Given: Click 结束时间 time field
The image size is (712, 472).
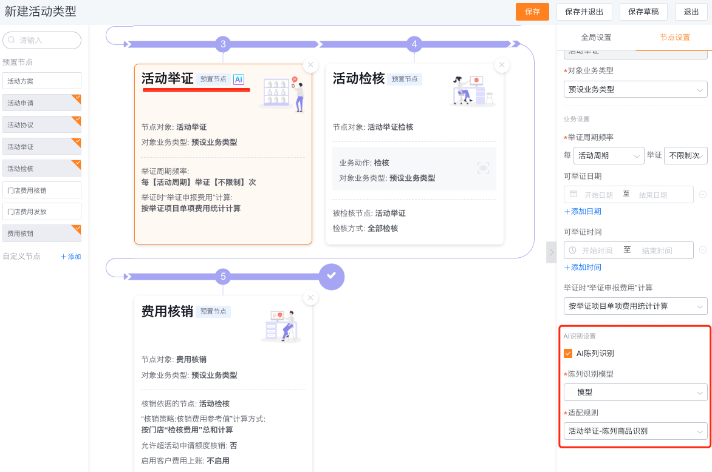Looking at the screenshot, I should 657,251.
